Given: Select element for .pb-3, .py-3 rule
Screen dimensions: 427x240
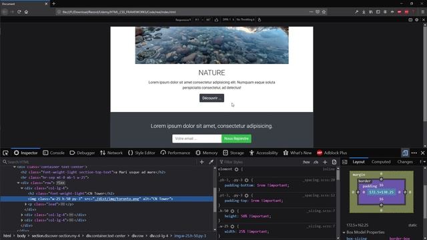Looking at the screenshot, I should pos(246,180).
